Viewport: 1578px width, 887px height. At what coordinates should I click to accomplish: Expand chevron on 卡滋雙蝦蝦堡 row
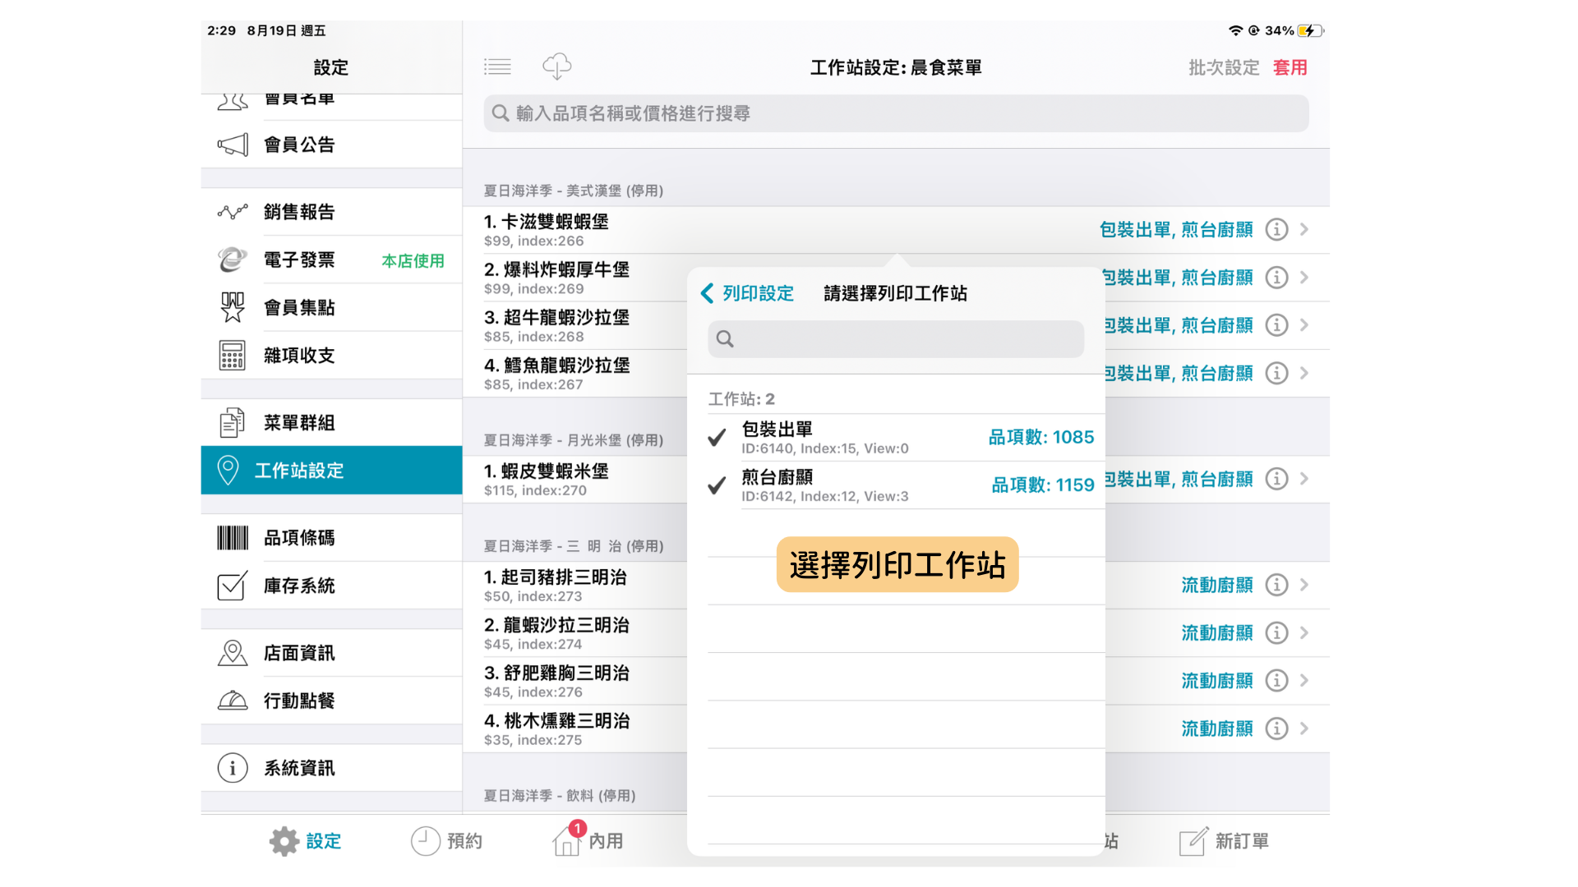pos(1304,229)
